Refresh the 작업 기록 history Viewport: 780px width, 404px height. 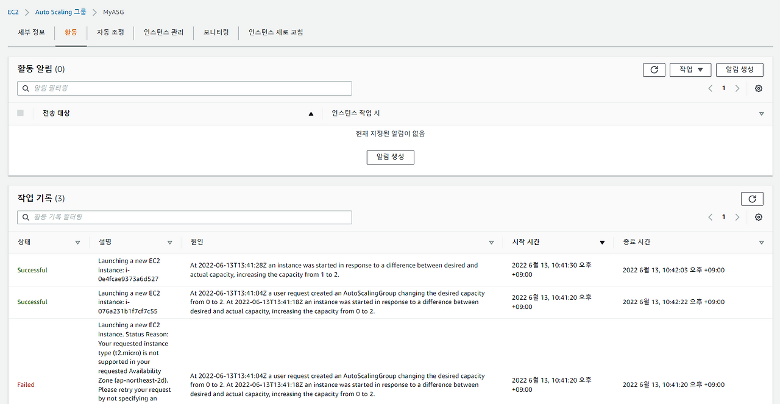pos(752,199)
